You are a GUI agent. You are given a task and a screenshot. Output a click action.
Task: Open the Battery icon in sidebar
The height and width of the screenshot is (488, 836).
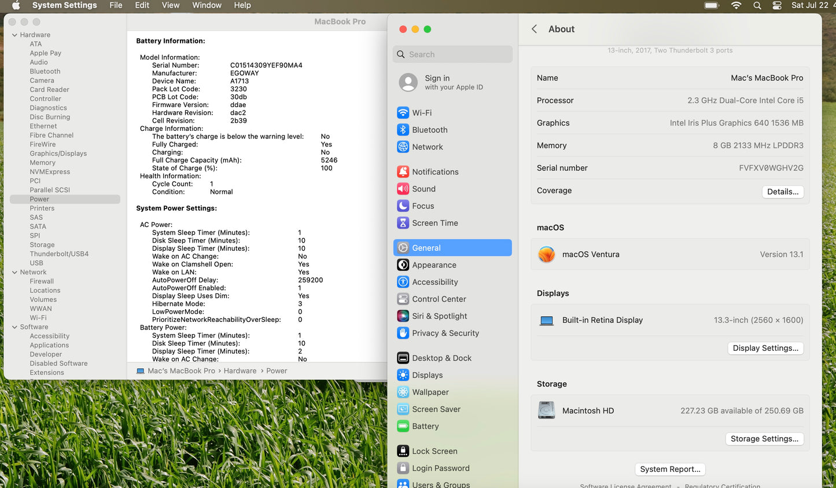point(403,426)
